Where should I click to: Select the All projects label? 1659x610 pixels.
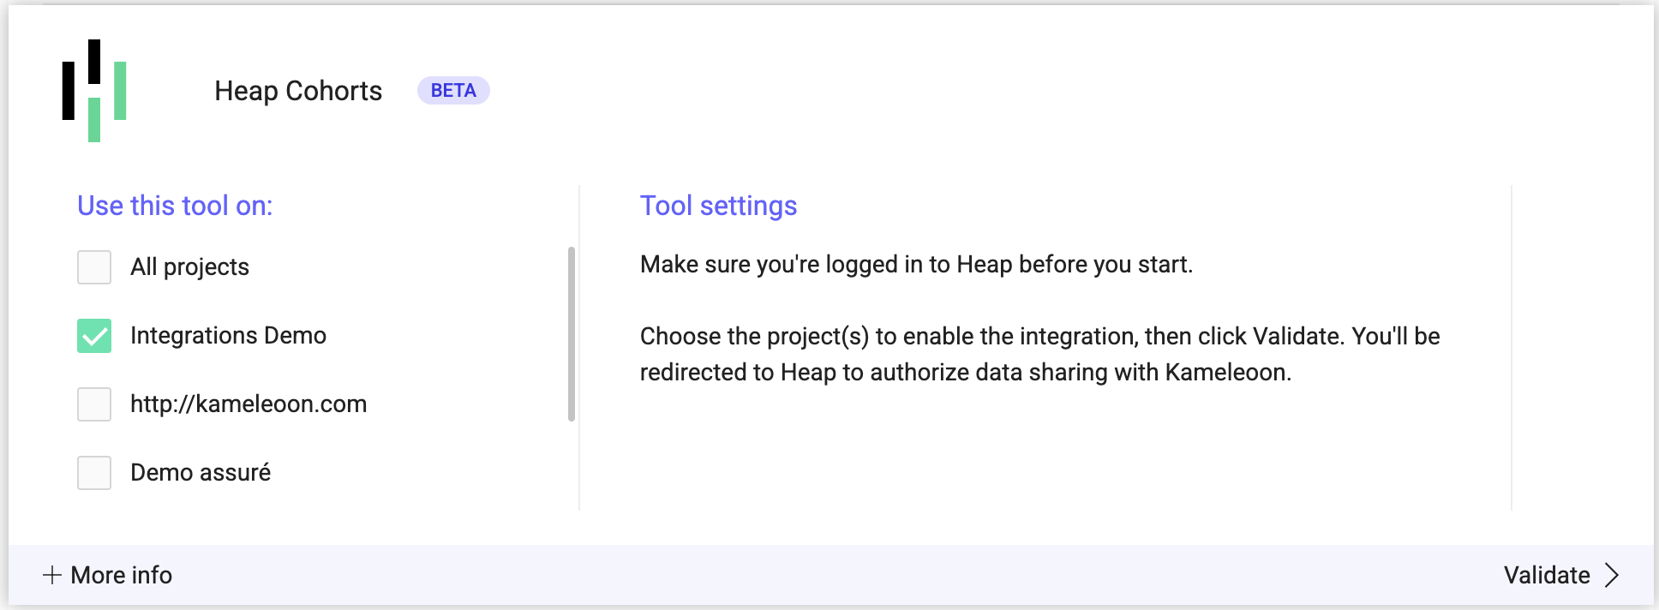pos(189,267)
